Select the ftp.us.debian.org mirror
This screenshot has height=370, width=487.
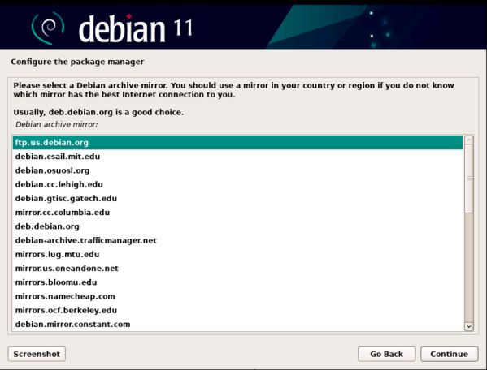click(237, 143)
